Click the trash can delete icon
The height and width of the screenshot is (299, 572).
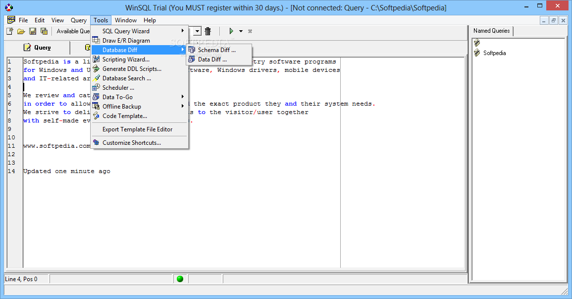tap(208, 31)
